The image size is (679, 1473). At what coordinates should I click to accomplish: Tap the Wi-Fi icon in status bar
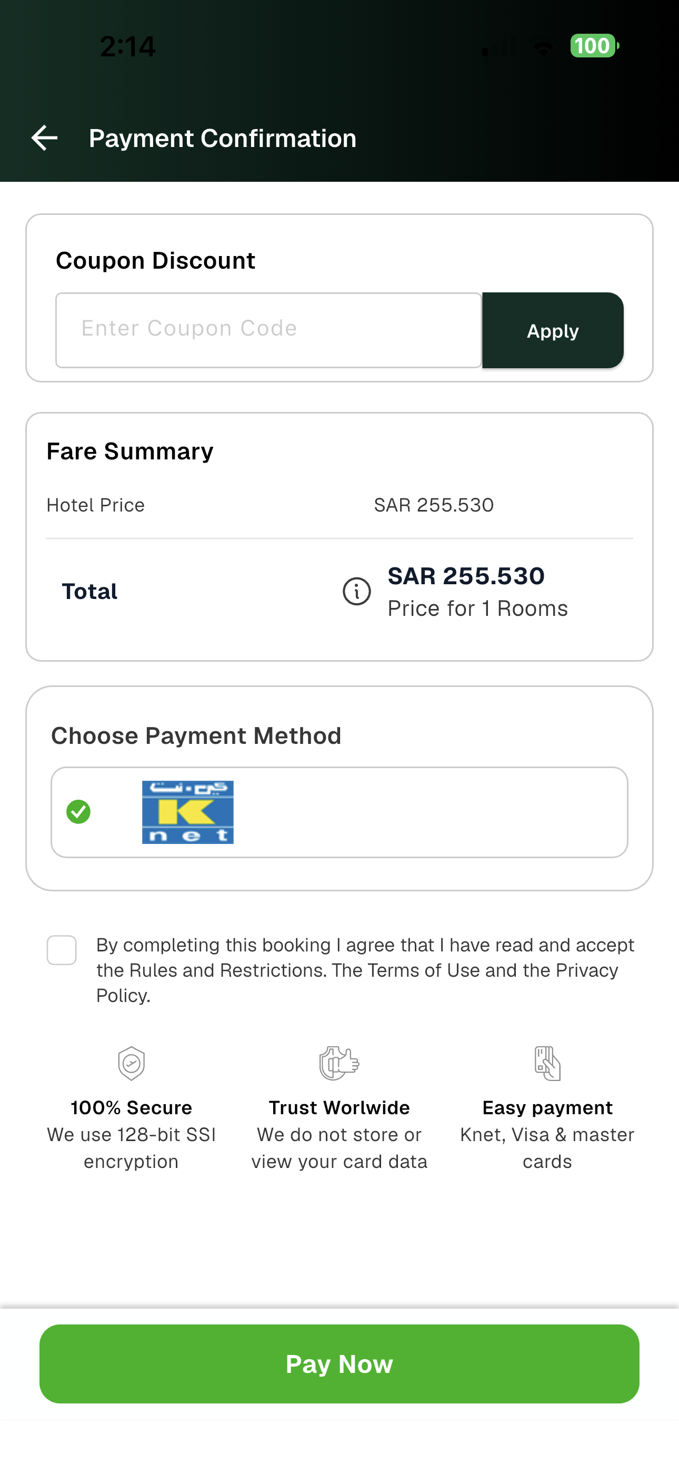click(542, 47)
